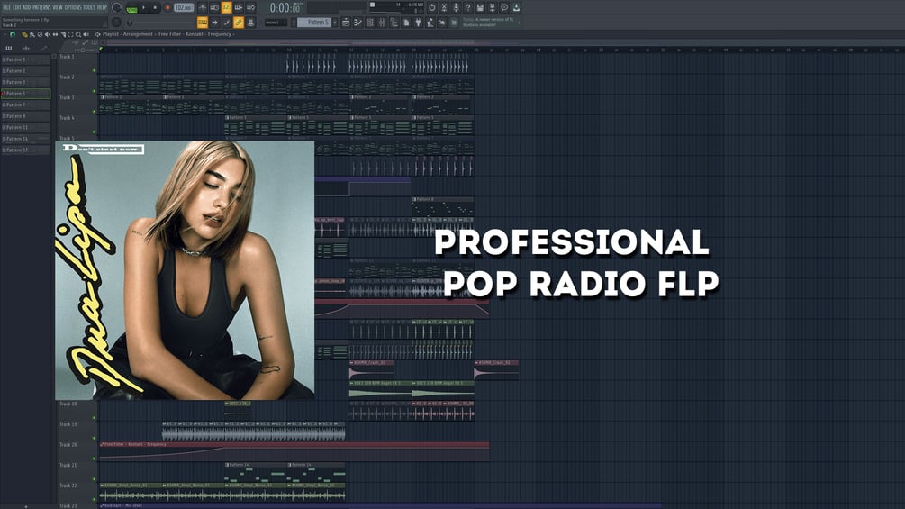Select Pattern 1 in the picker list

pyautogui.click(x=26, y=59)
